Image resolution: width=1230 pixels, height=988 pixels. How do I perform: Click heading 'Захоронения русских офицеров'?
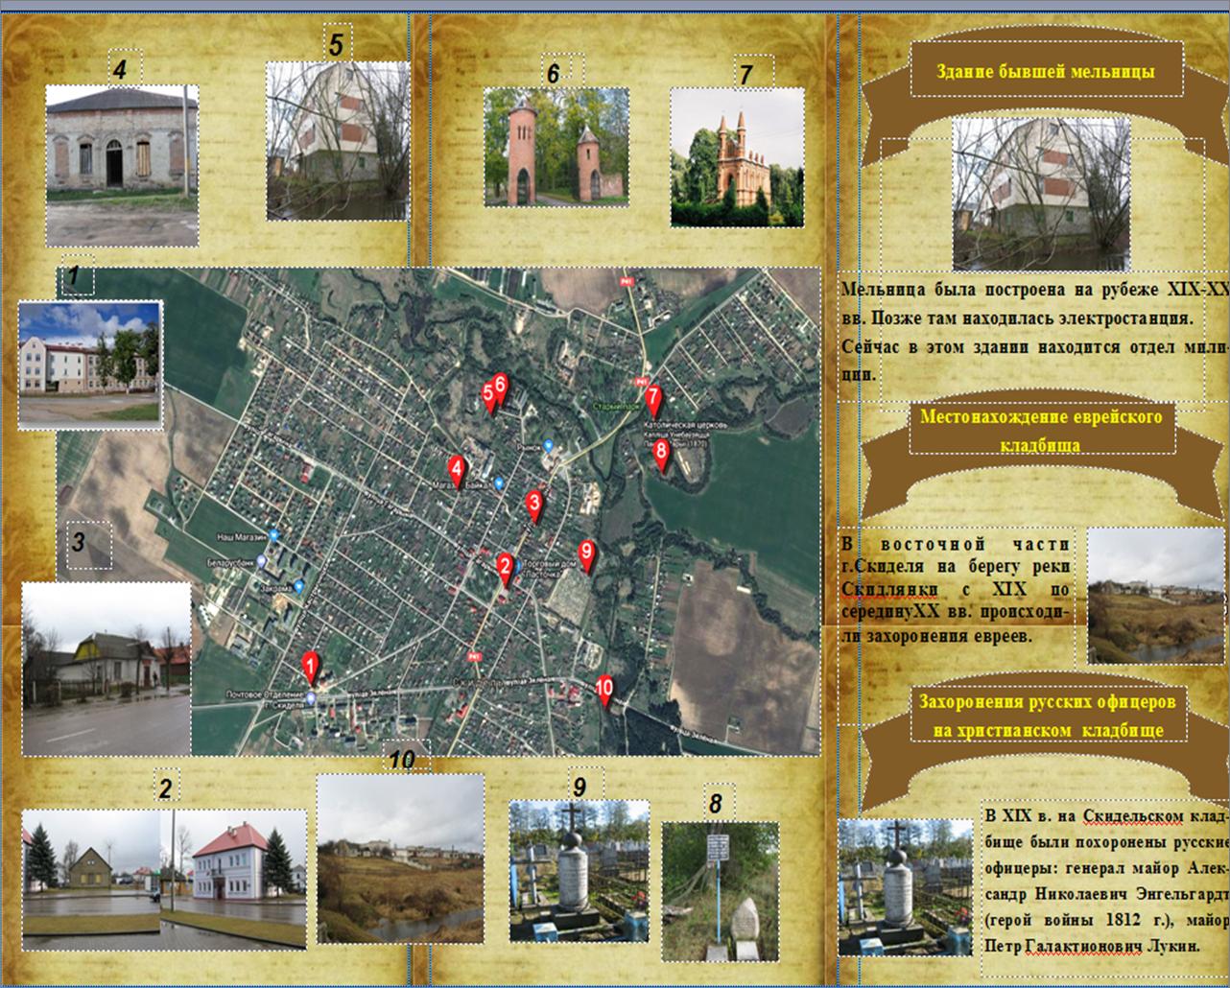pyautogui.click(x=1048, y=716)
